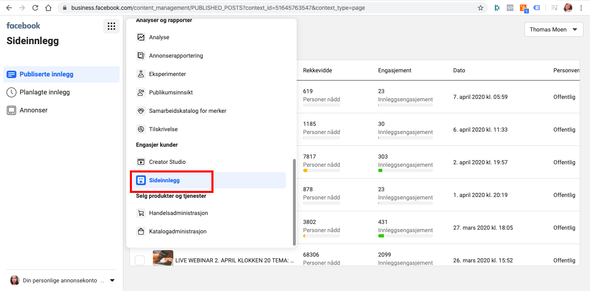Click the engagement bar for 303
This screenshot has width=590, height=291.
point(406,170)
